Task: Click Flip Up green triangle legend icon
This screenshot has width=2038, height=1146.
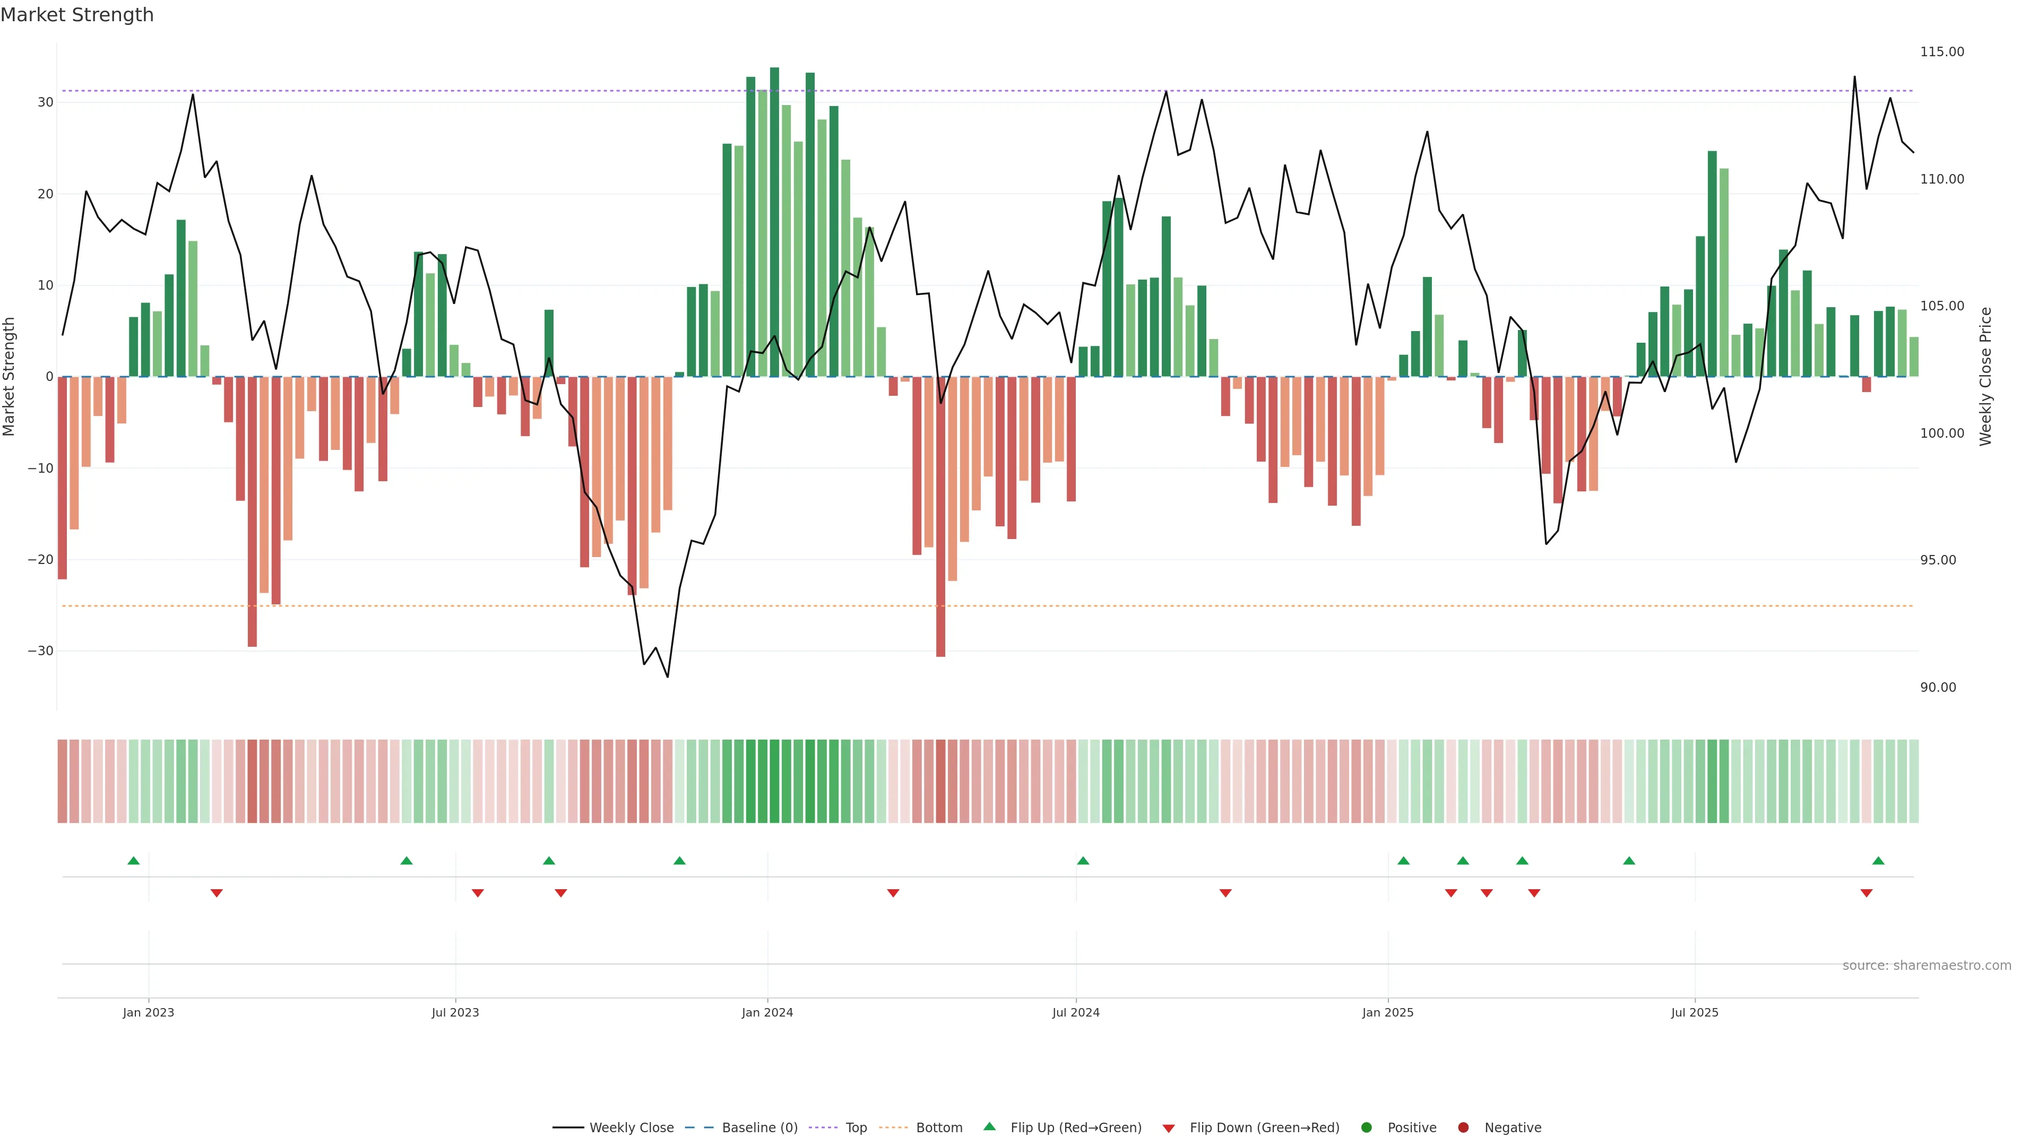Action: pyautogui.click(x=989, y=1126)
